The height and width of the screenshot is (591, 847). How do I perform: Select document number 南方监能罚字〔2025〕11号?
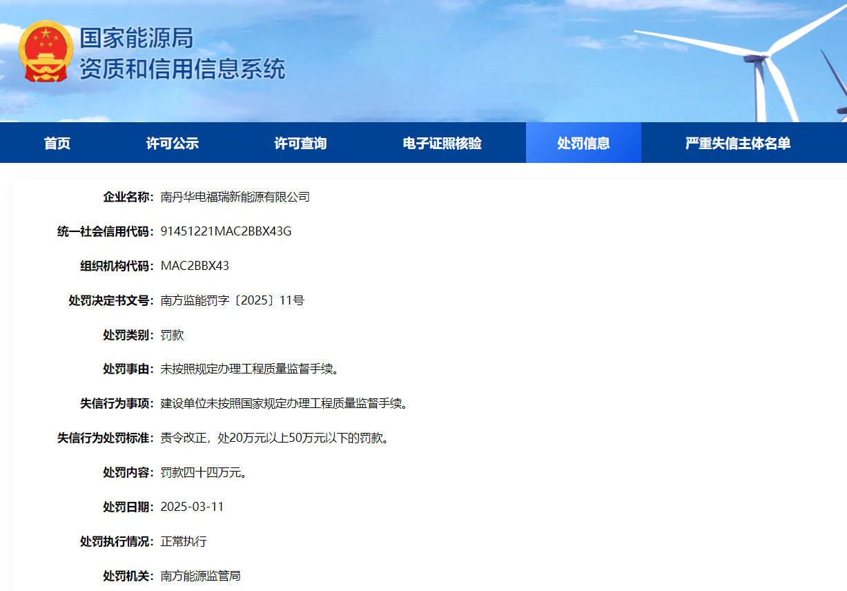coord(232,300)
